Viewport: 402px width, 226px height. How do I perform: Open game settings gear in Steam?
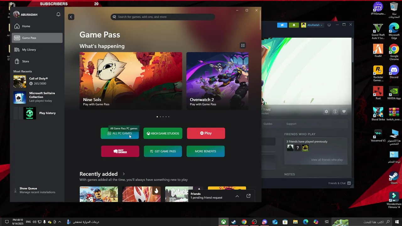tap(326, 111)
